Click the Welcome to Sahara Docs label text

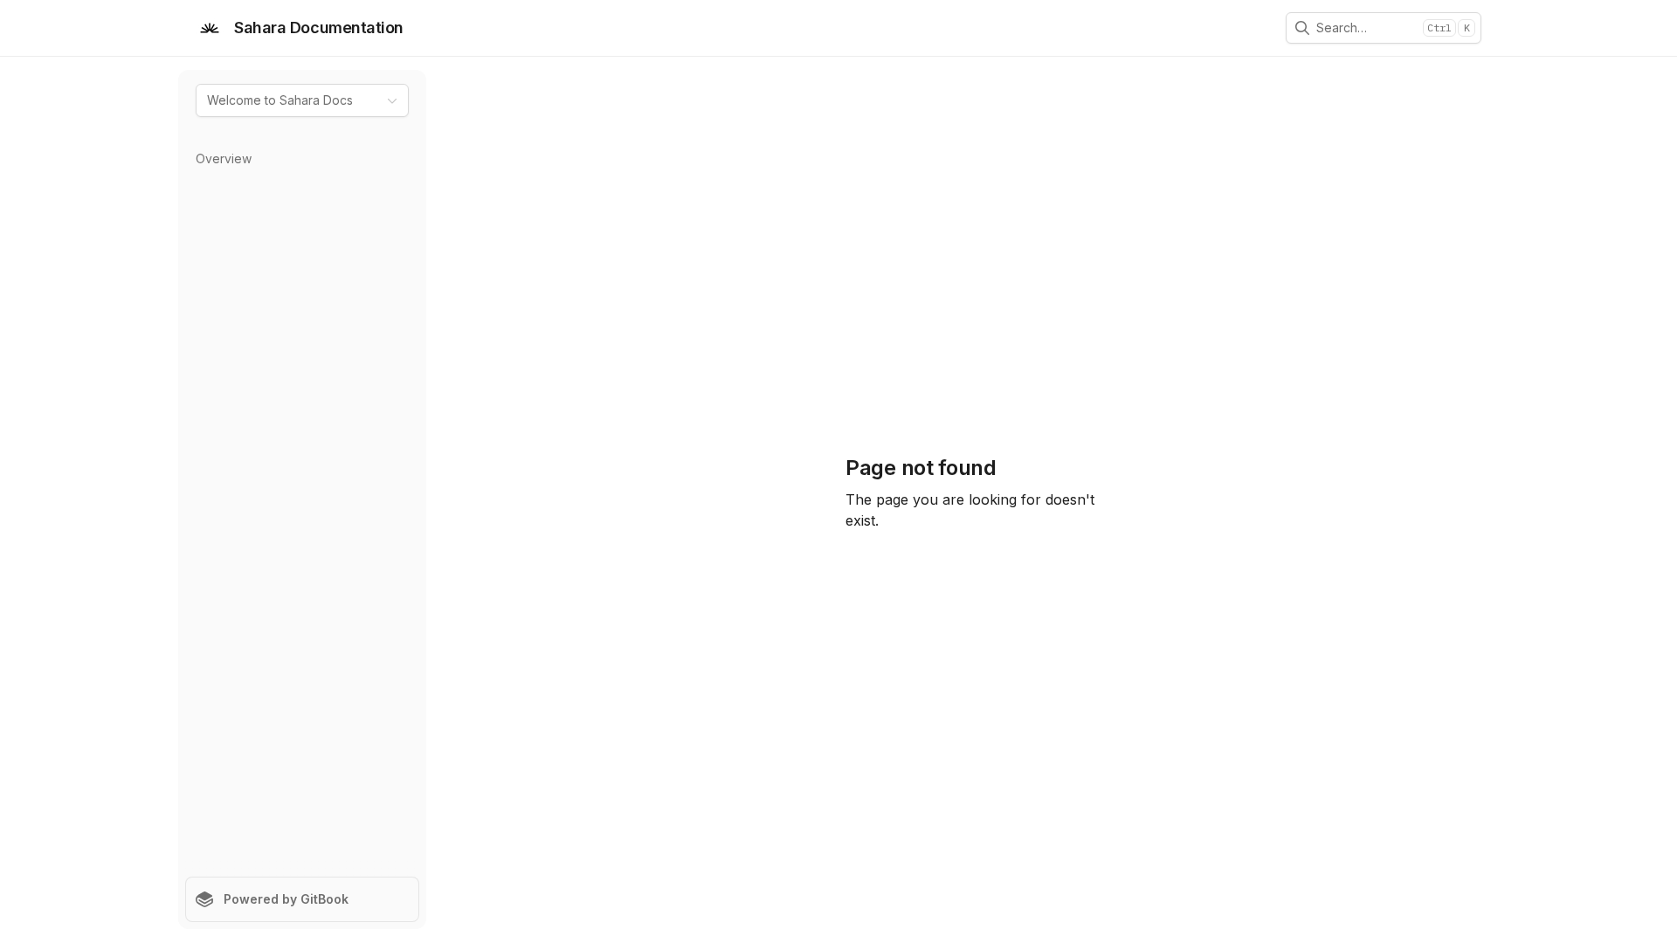click(279, 100)
